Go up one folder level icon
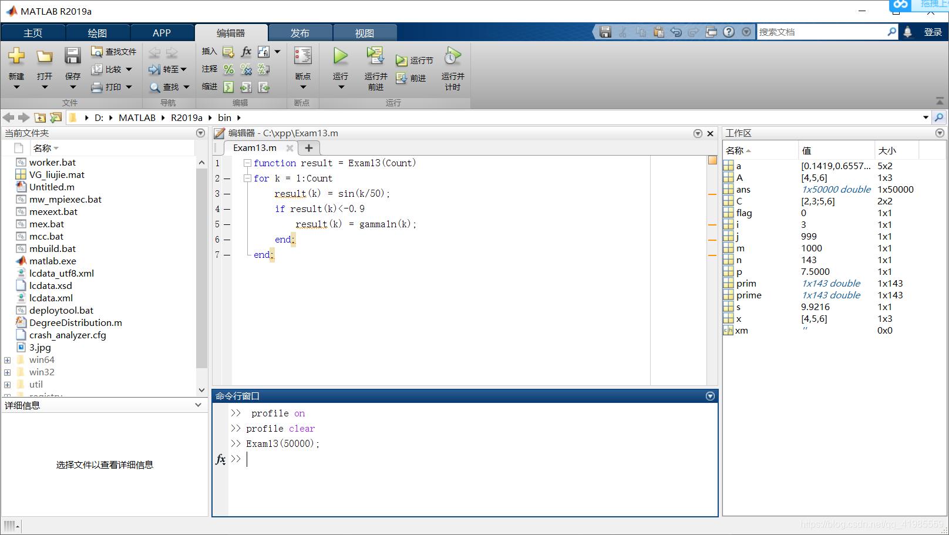This screenshot has height=535, width=949. (40, 117)
